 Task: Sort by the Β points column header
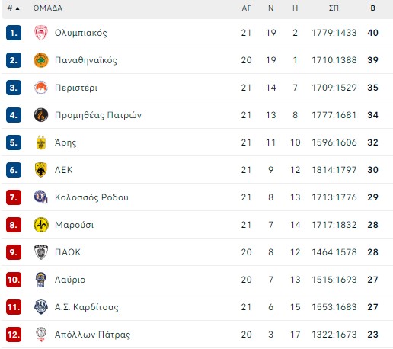click(x=372, y=8)
